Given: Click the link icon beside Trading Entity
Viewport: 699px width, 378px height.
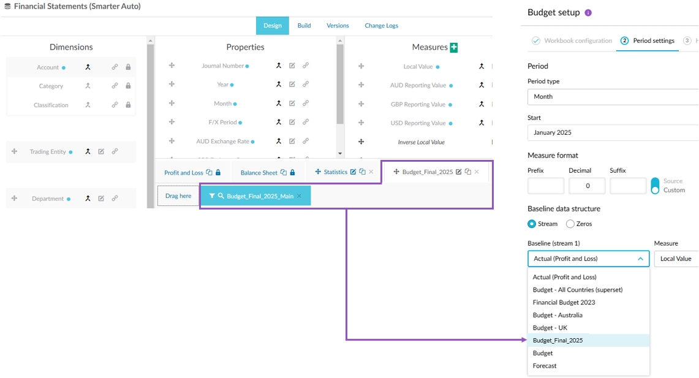Looking at the screenshot, I should 115,151.
